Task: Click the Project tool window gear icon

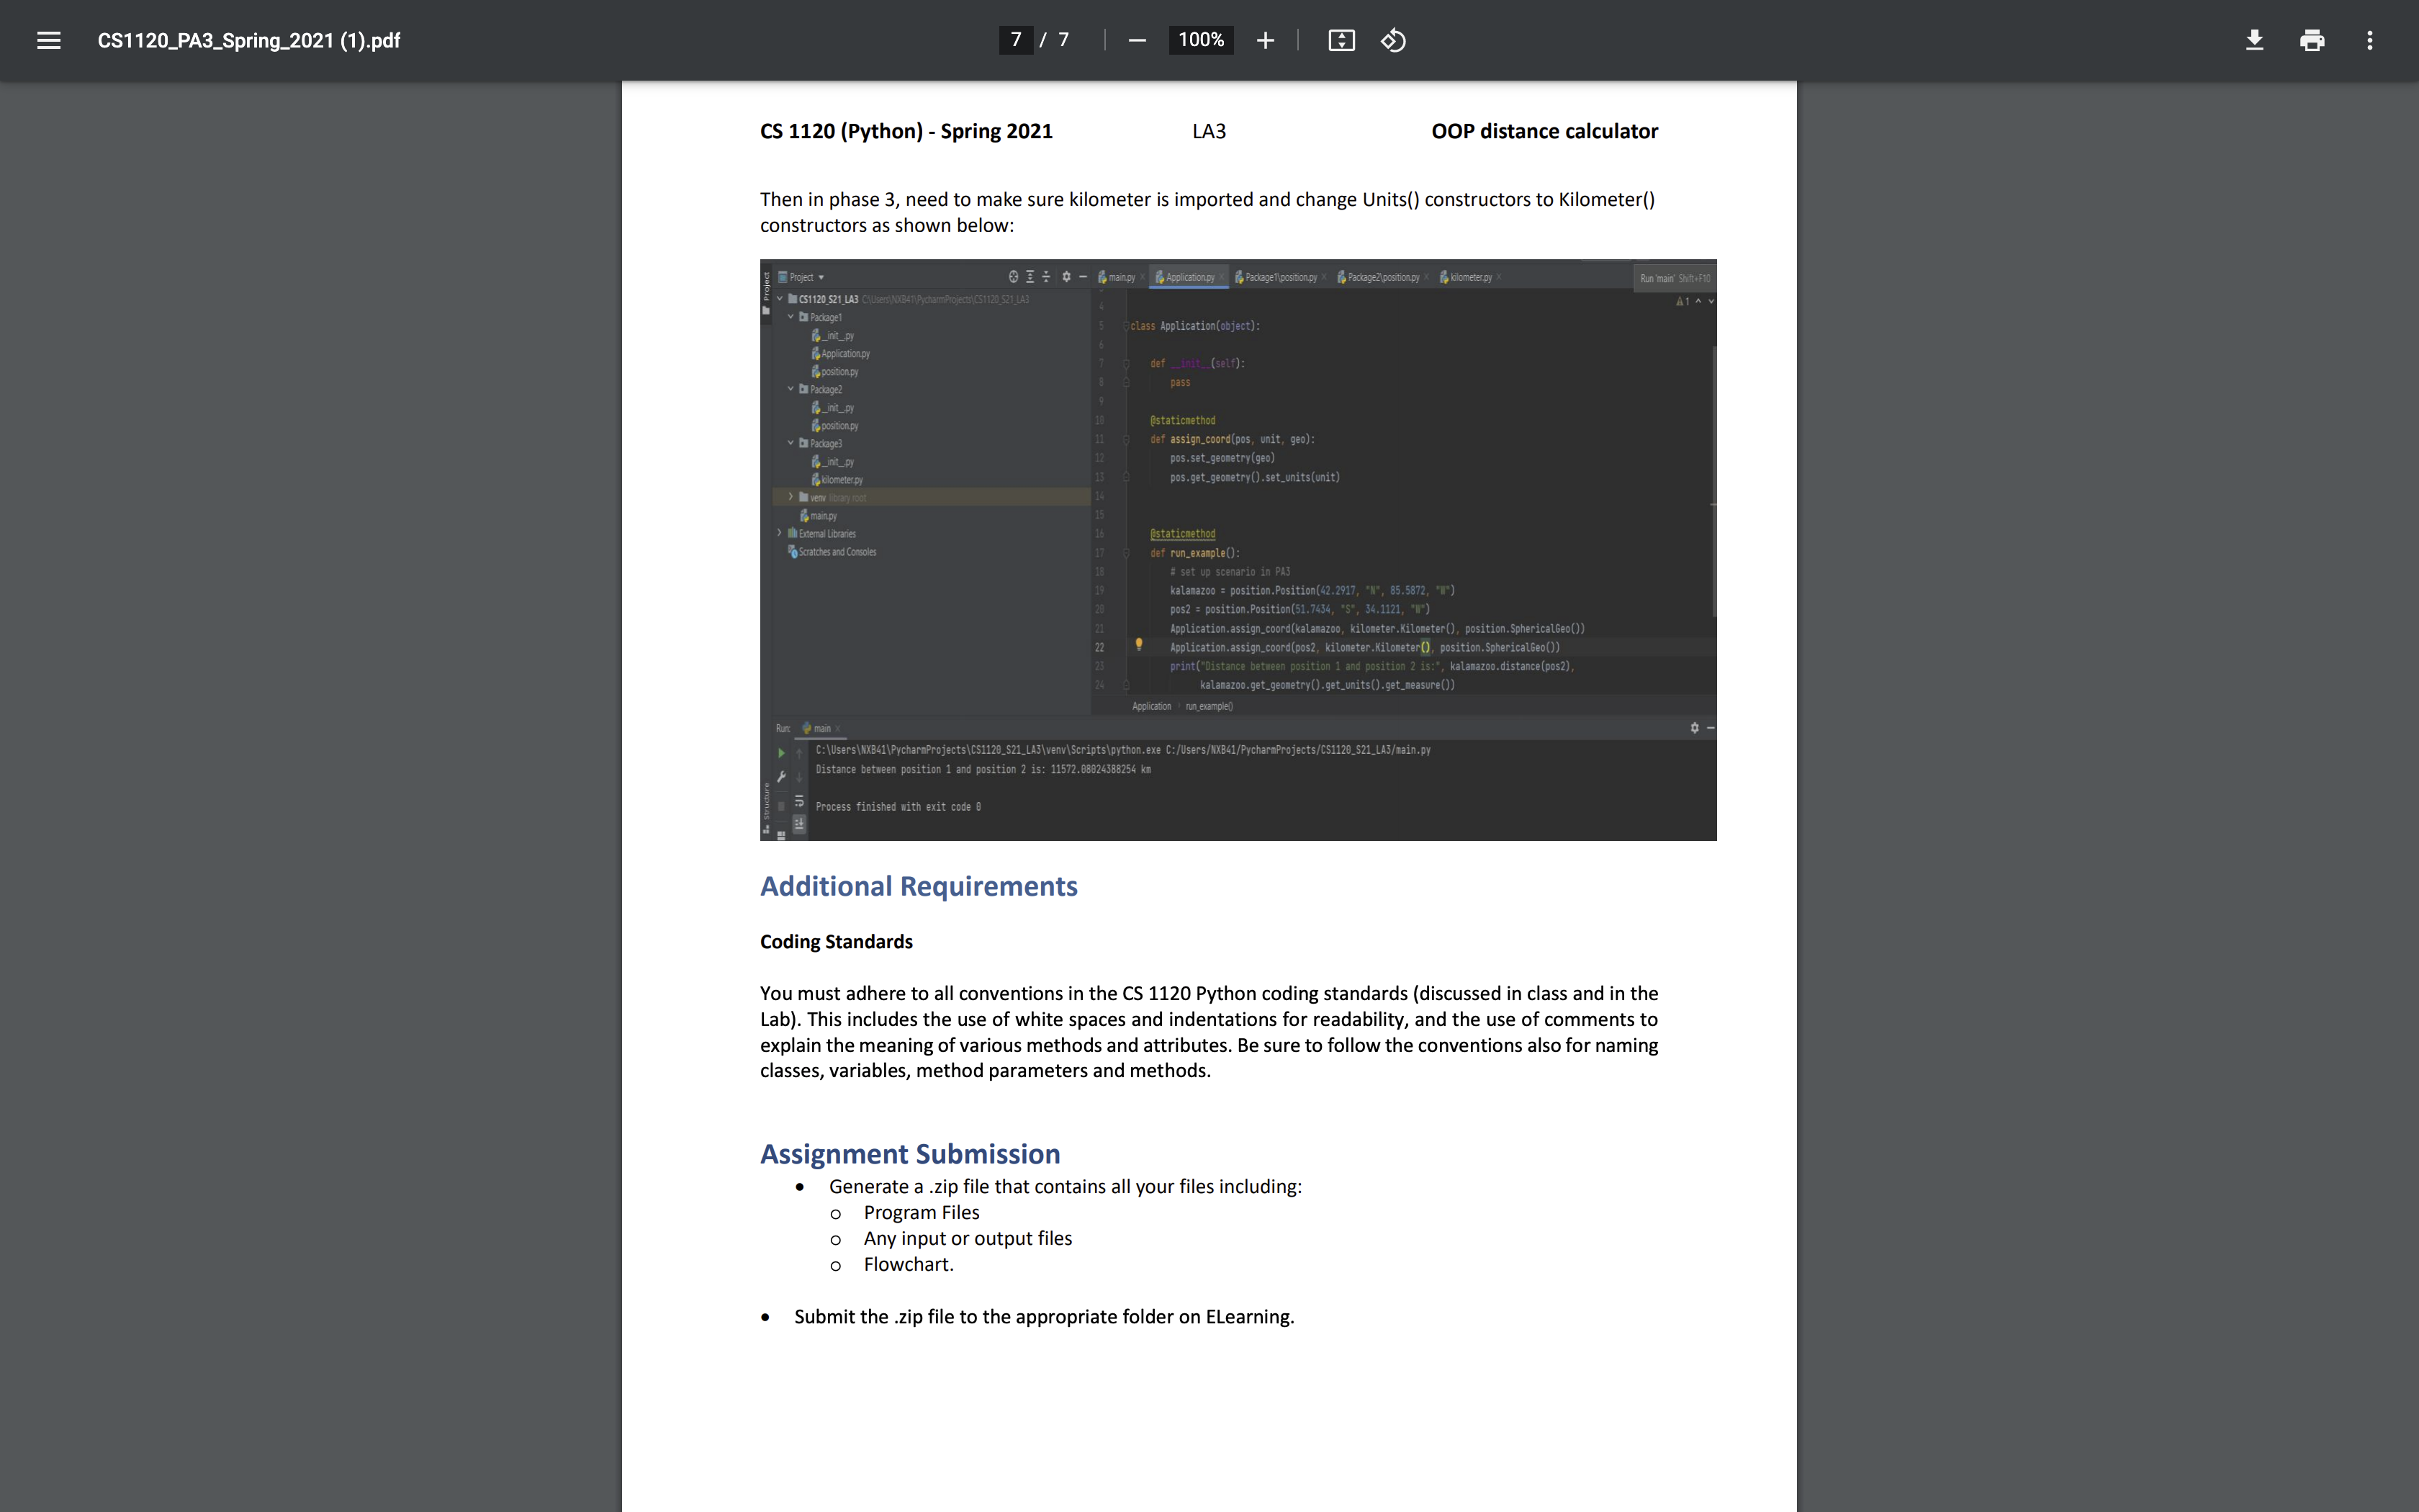Action: (x=1066, y=277)
